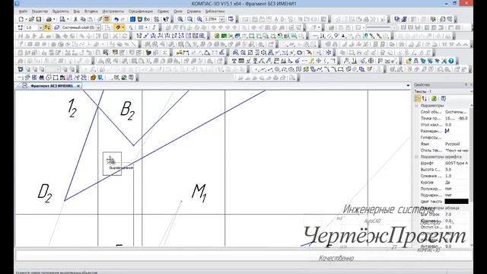Open Выделить menu
The width and height of the screenshot is (487, 274).
61,11
